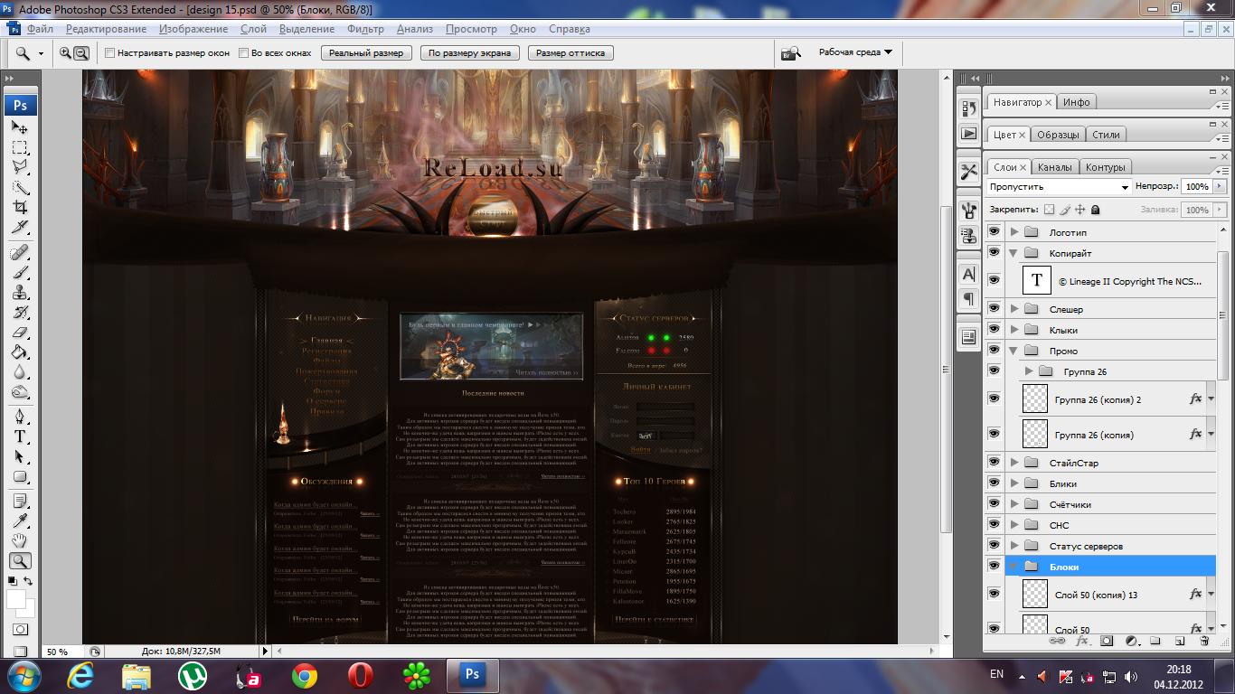Select the Hand tool

[20, 541]
